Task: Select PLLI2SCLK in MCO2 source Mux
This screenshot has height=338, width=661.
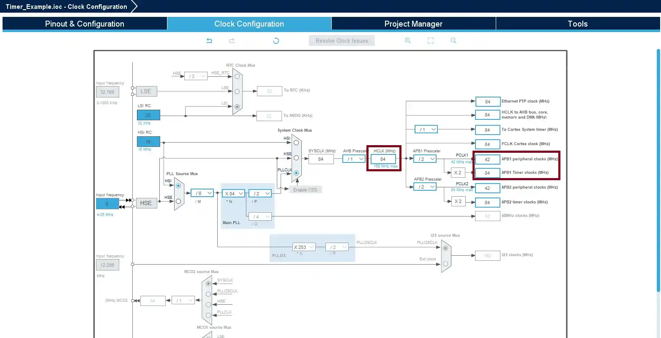Action: point(208,294)
